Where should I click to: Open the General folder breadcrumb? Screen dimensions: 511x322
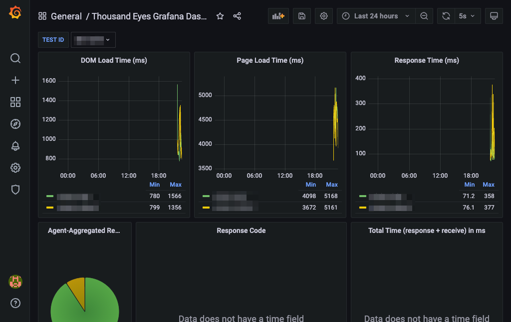coord(66,16)
